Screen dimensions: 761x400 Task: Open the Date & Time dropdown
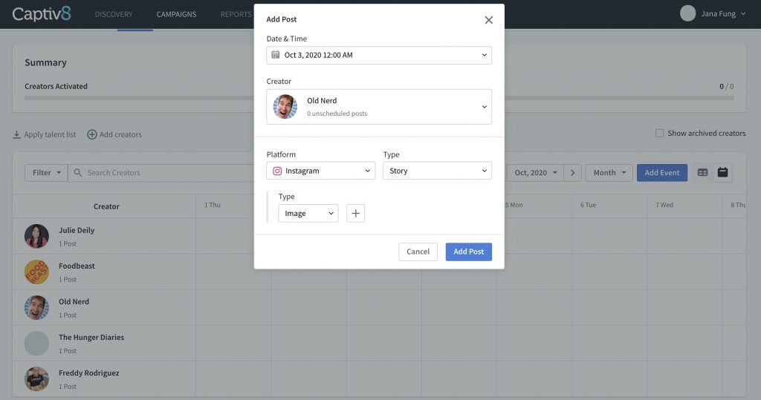(379, 55)
